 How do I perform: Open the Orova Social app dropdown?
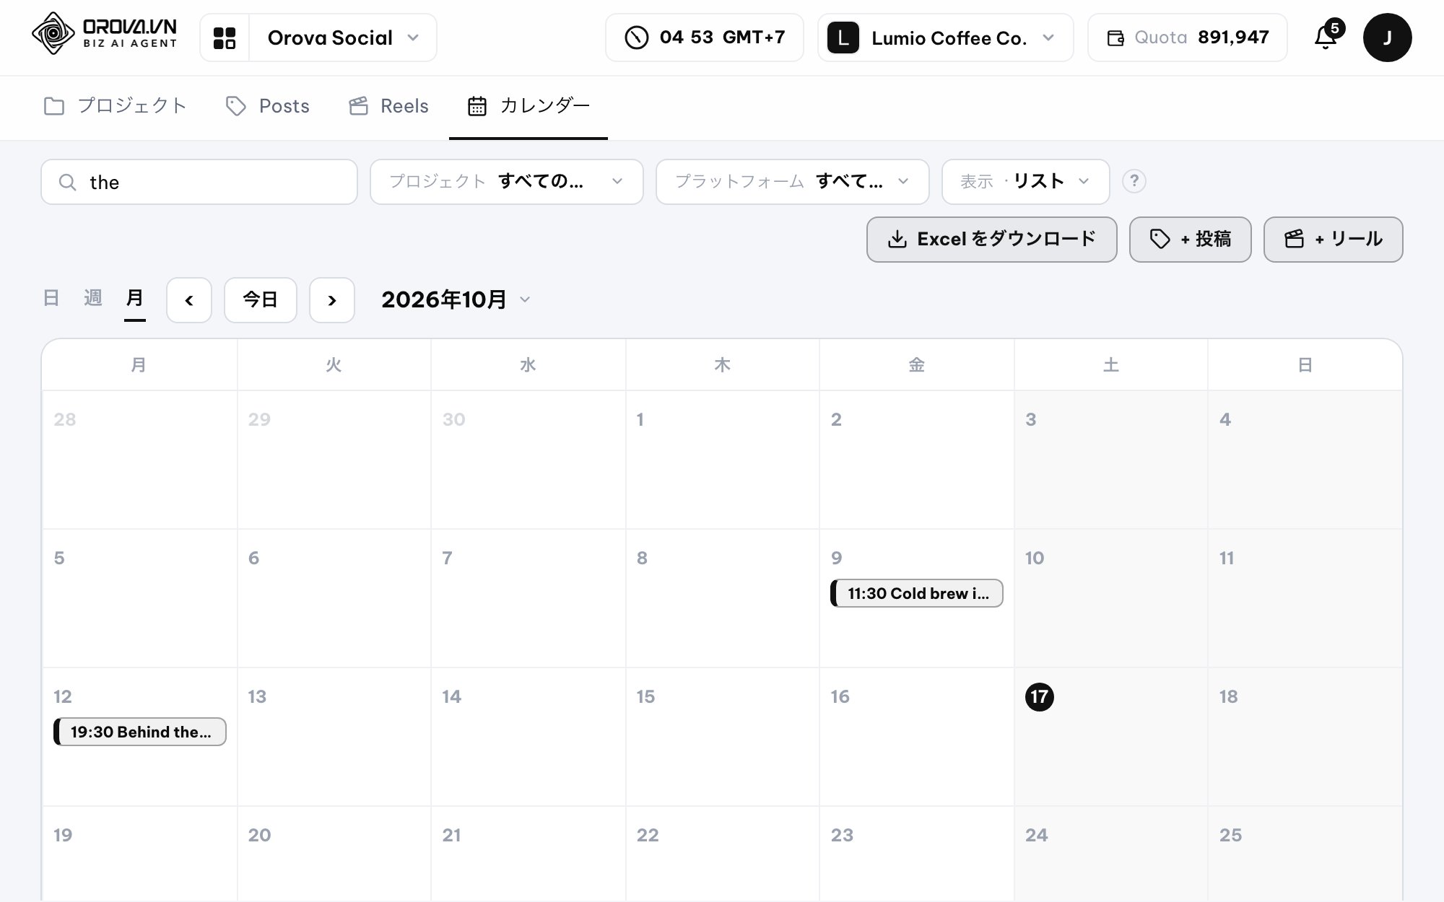point(343,38)
